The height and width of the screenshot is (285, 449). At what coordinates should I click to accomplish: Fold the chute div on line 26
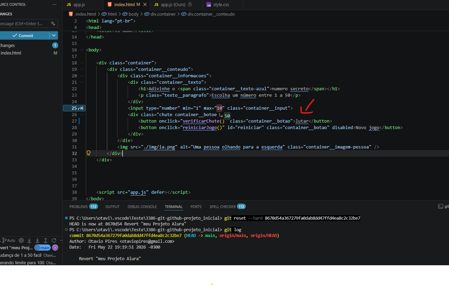(82, 114)
